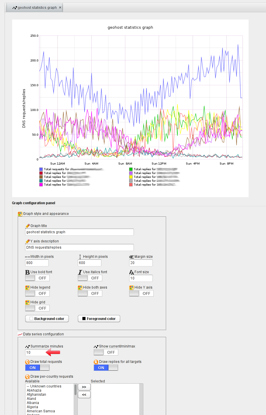Viewport: 266px width, 415px height.
Task: Focus the Summarize minutes field
Action: click(37, 353)
